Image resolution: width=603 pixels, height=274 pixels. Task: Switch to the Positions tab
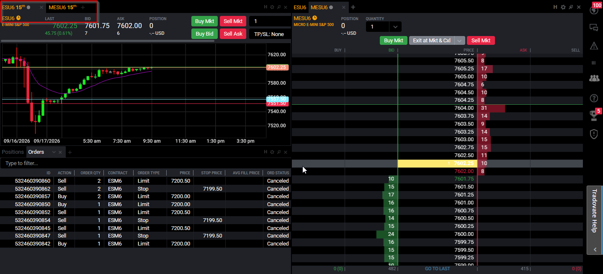point(13,152)
